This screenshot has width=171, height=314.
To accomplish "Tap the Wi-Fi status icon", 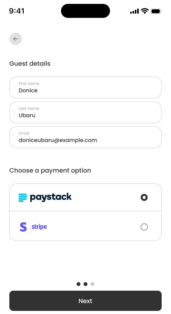I will (145, 11).
